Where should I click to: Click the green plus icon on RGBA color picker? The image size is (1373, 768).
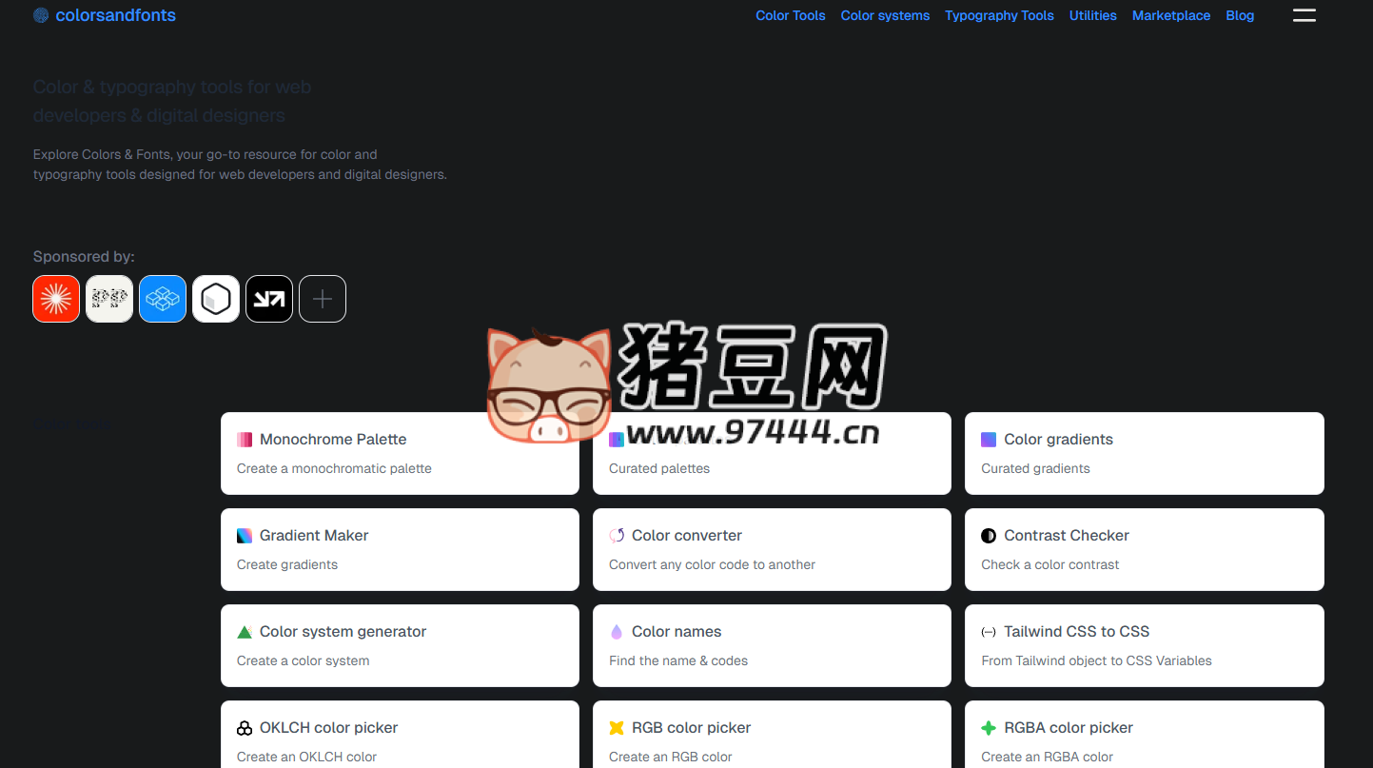(x=990, y=727)
